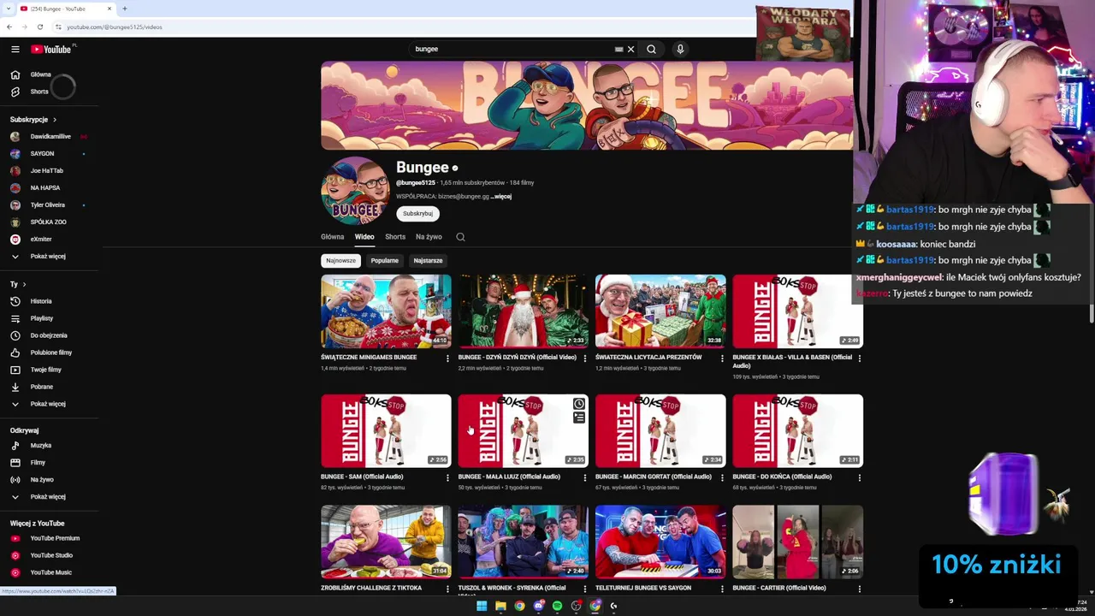Open Spotify from taskbar

557,606
